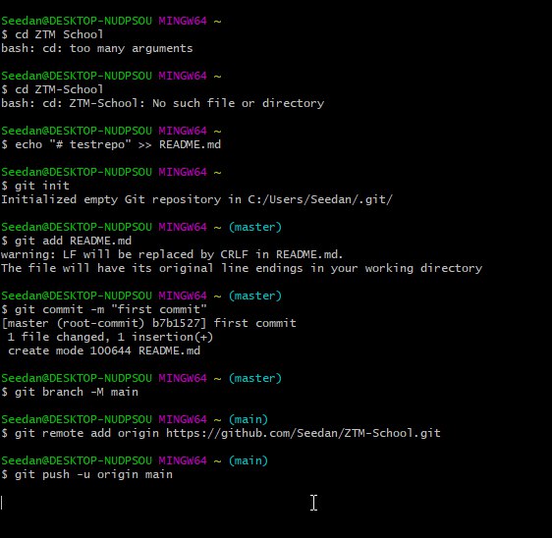The height and width of the screenshot is (538, 552).
Task: Click 'warning: LF will be replaced by CRLF' line
Action: (x=172, y=254)
